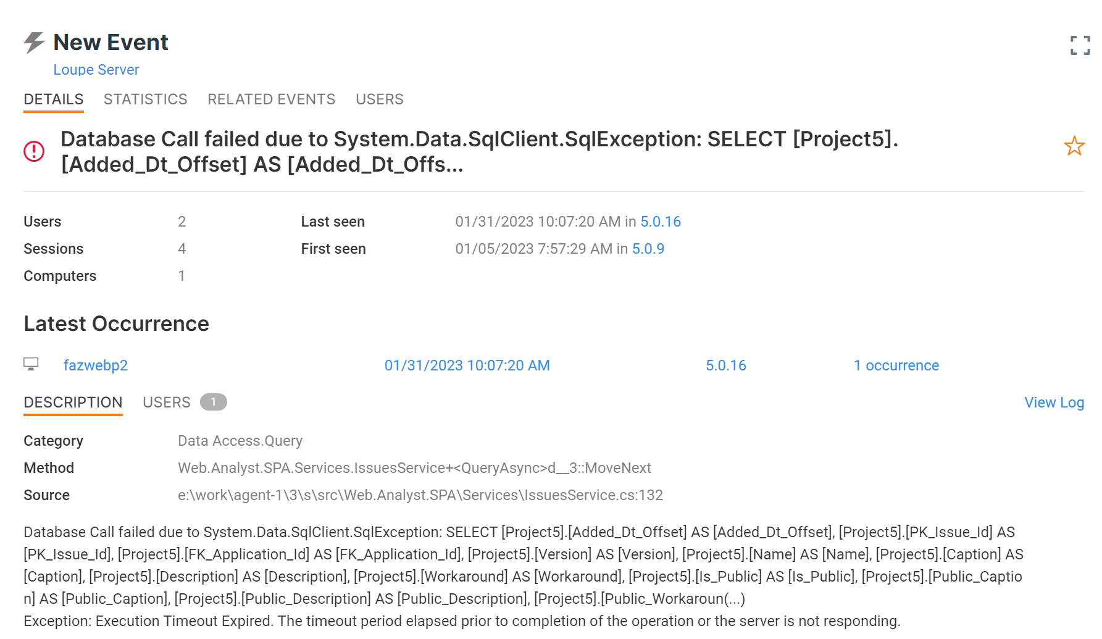Switch to the occurrence USERS tab
This screenshot has width=1102, height=639.
point(167,403)
